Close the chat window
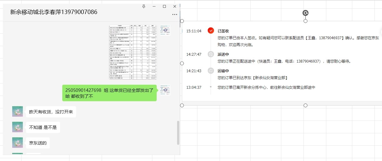 click(x=175, y=6)
